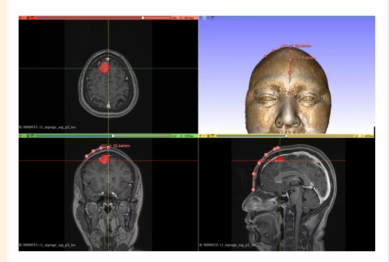Select the lowest curve control point at the nasion in sagittal view
This screenshot has height=262, width=389.
click(253, 189)
